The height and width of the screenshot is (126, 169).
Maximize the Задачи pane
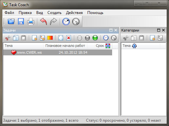point(111,30)
